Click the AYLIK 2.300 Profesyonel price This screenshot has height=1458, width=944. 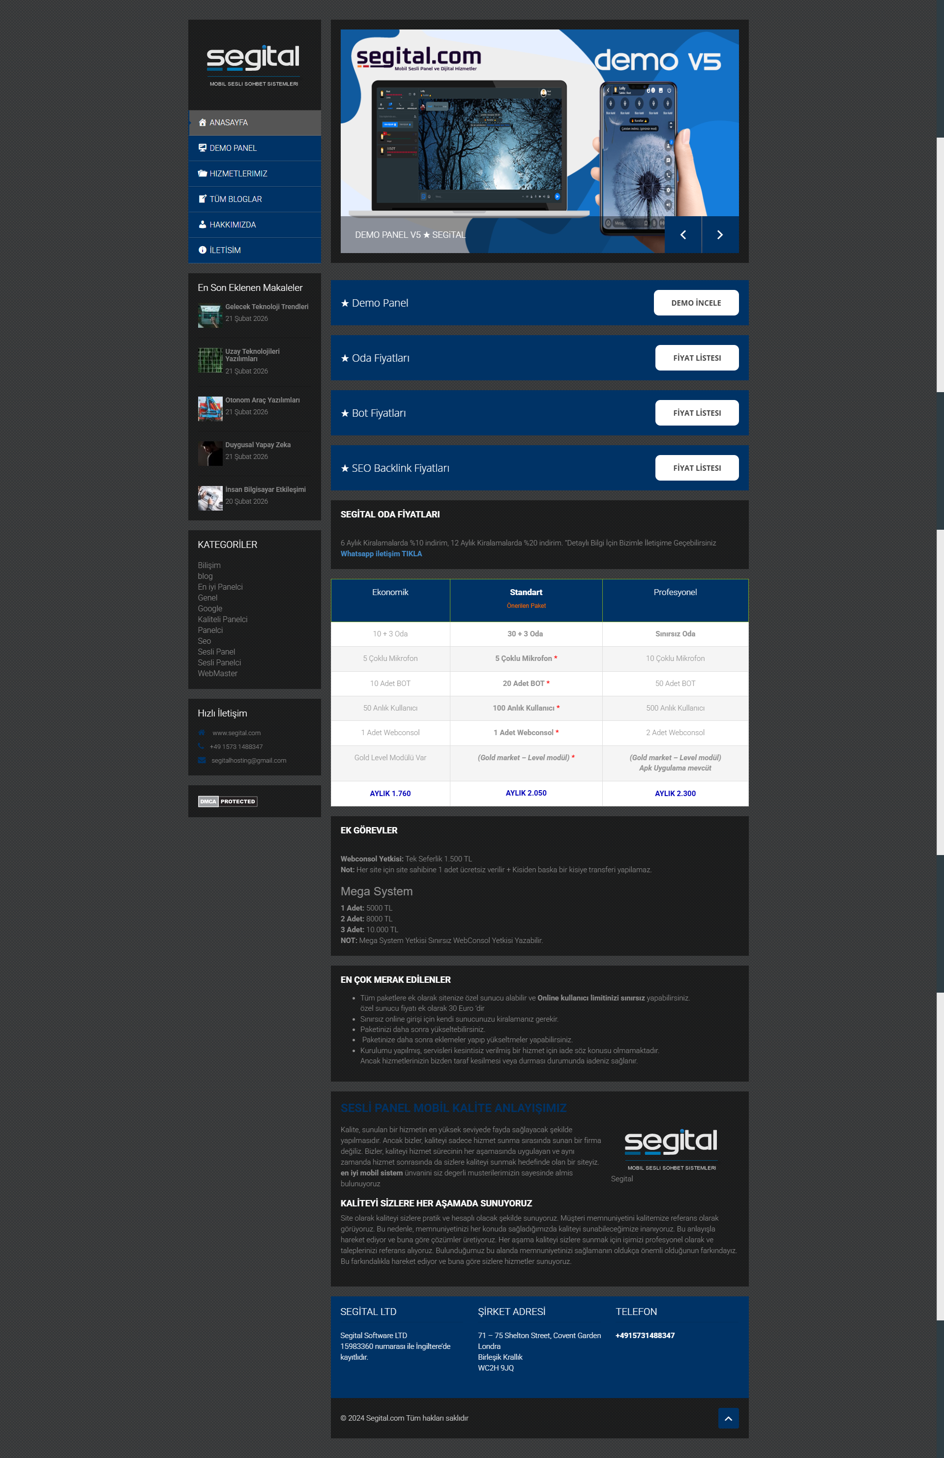pos(675,793)
